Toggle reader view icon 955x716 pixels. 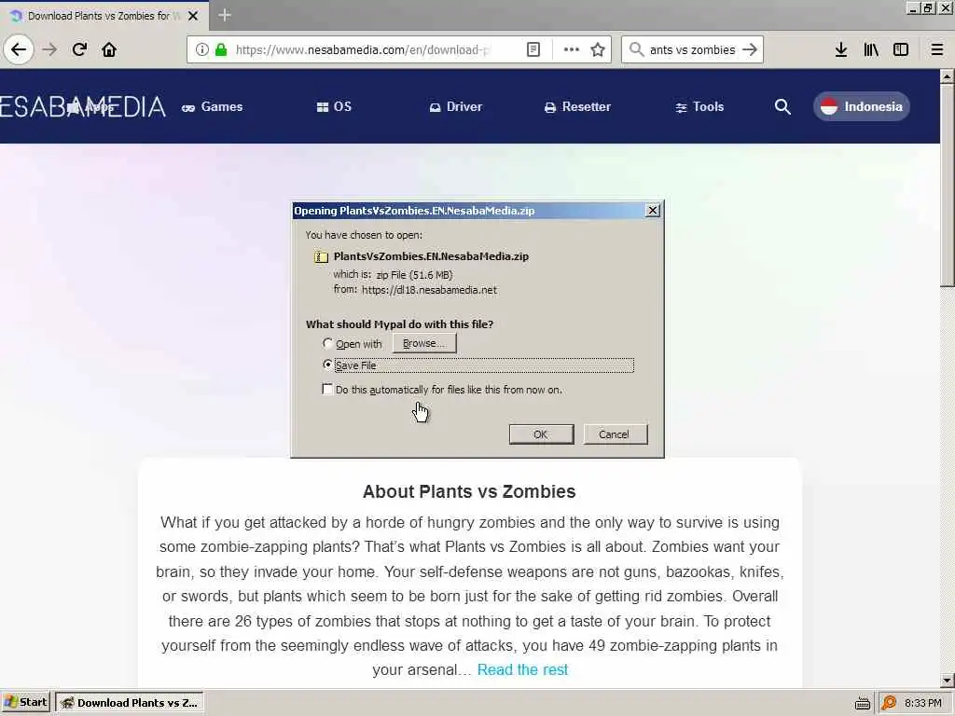[533, 49]
